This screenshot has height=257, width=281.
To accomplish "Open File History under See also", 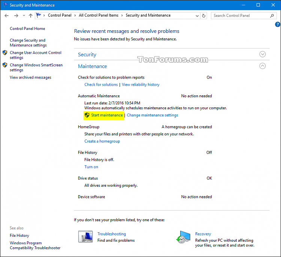I will (x=19, y=236).
